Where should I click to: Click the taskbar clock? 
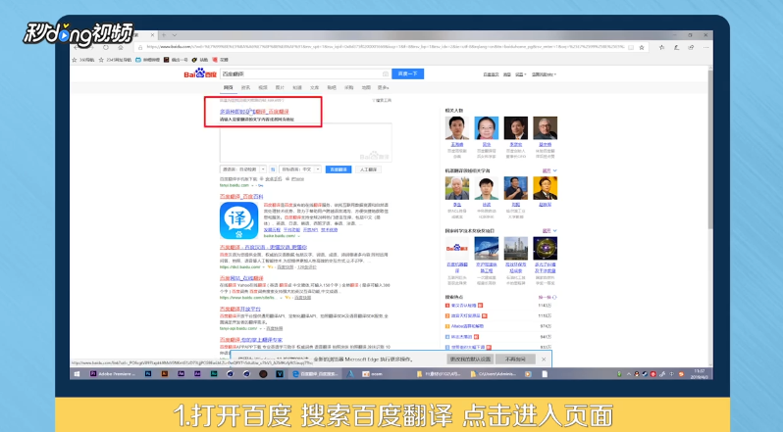point(699,373)
